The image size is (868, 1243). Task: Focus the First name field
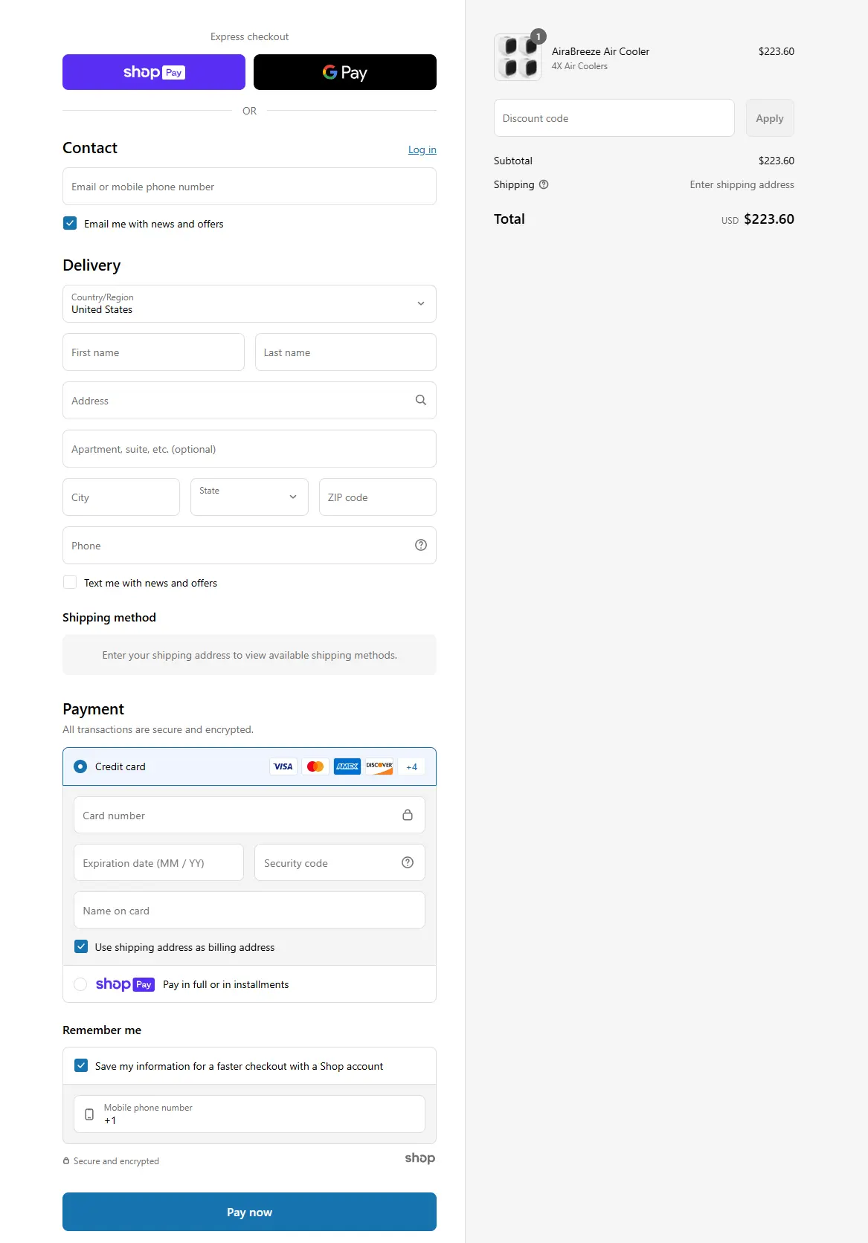tap(153, 352)
